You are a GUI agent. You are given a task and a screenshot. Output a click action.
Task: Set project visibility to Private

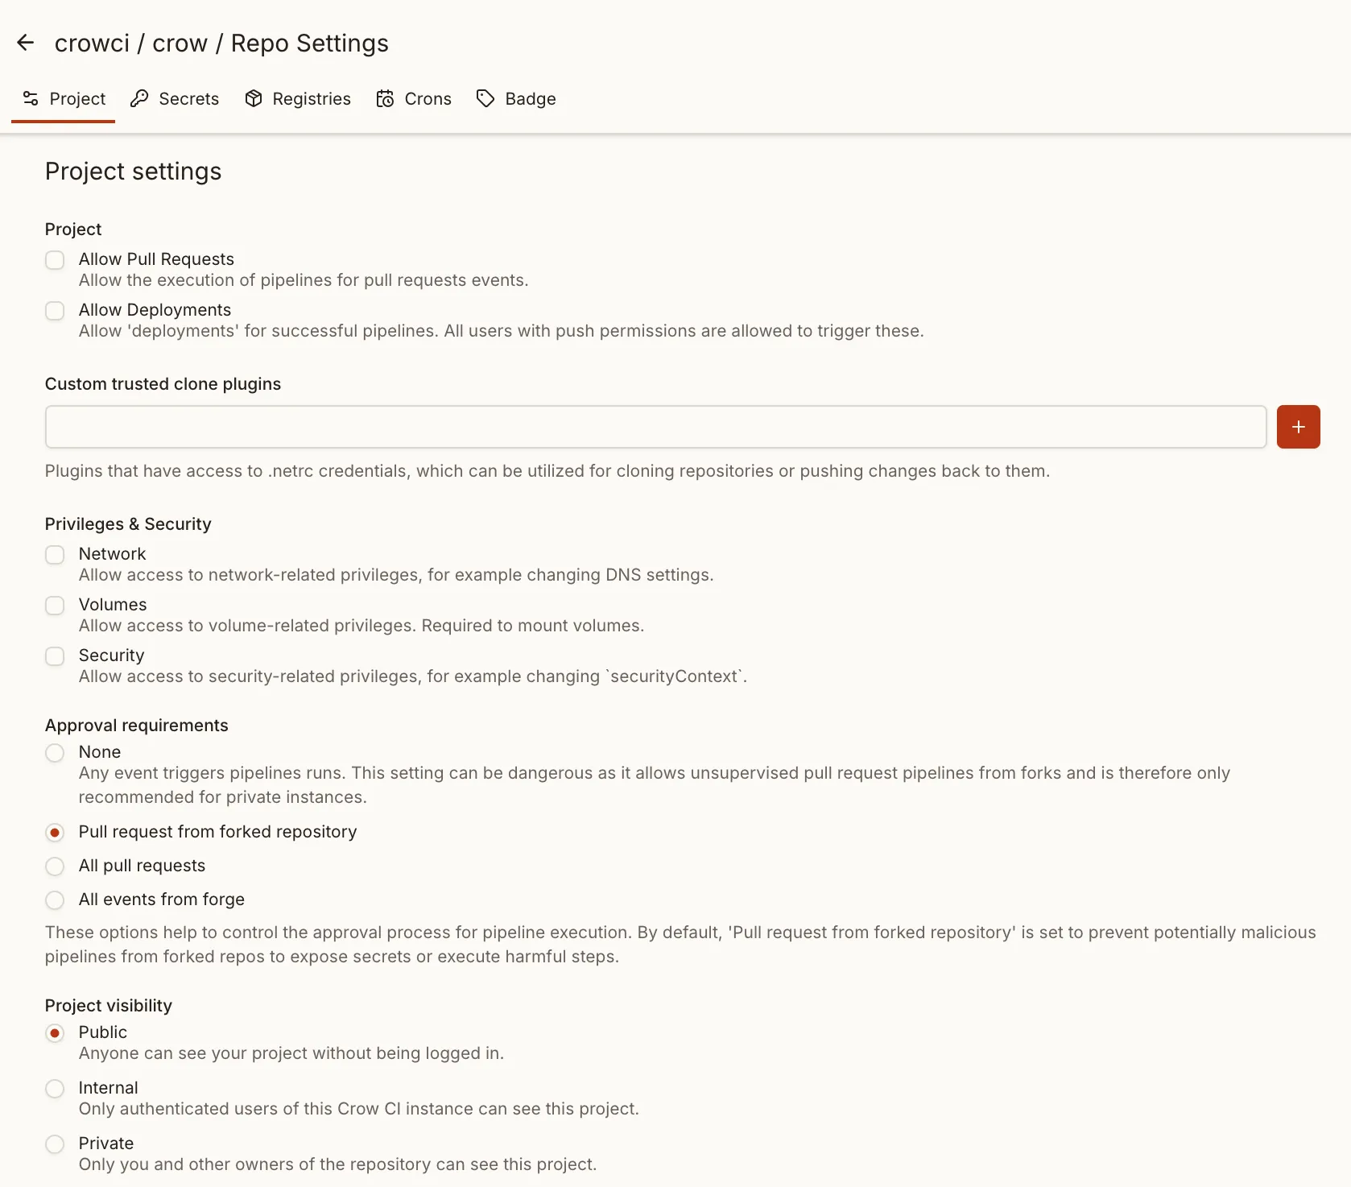coord(54,1144)
